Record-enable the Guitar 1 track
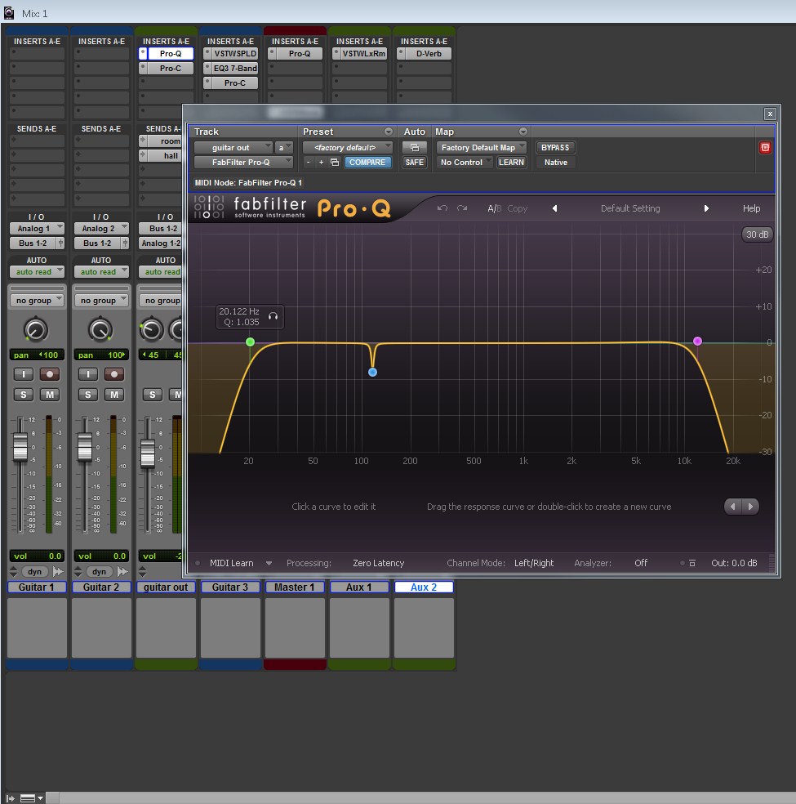 click(x=50, y=374)
